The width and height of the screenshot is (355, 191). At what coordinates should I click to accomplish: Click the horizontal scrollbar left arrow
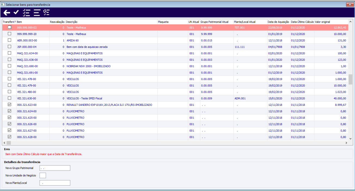[x=4, y=143]
